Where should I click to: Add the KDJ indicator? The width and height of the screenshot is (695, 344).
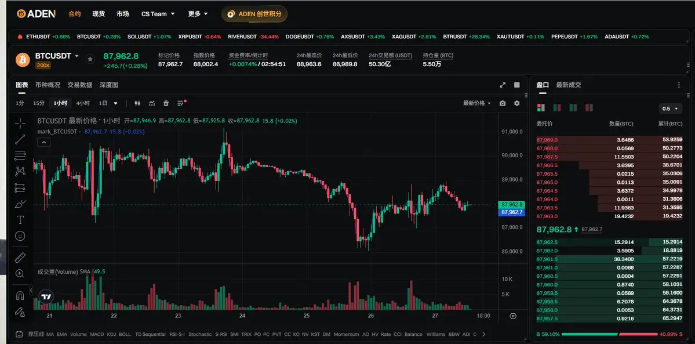111,334
